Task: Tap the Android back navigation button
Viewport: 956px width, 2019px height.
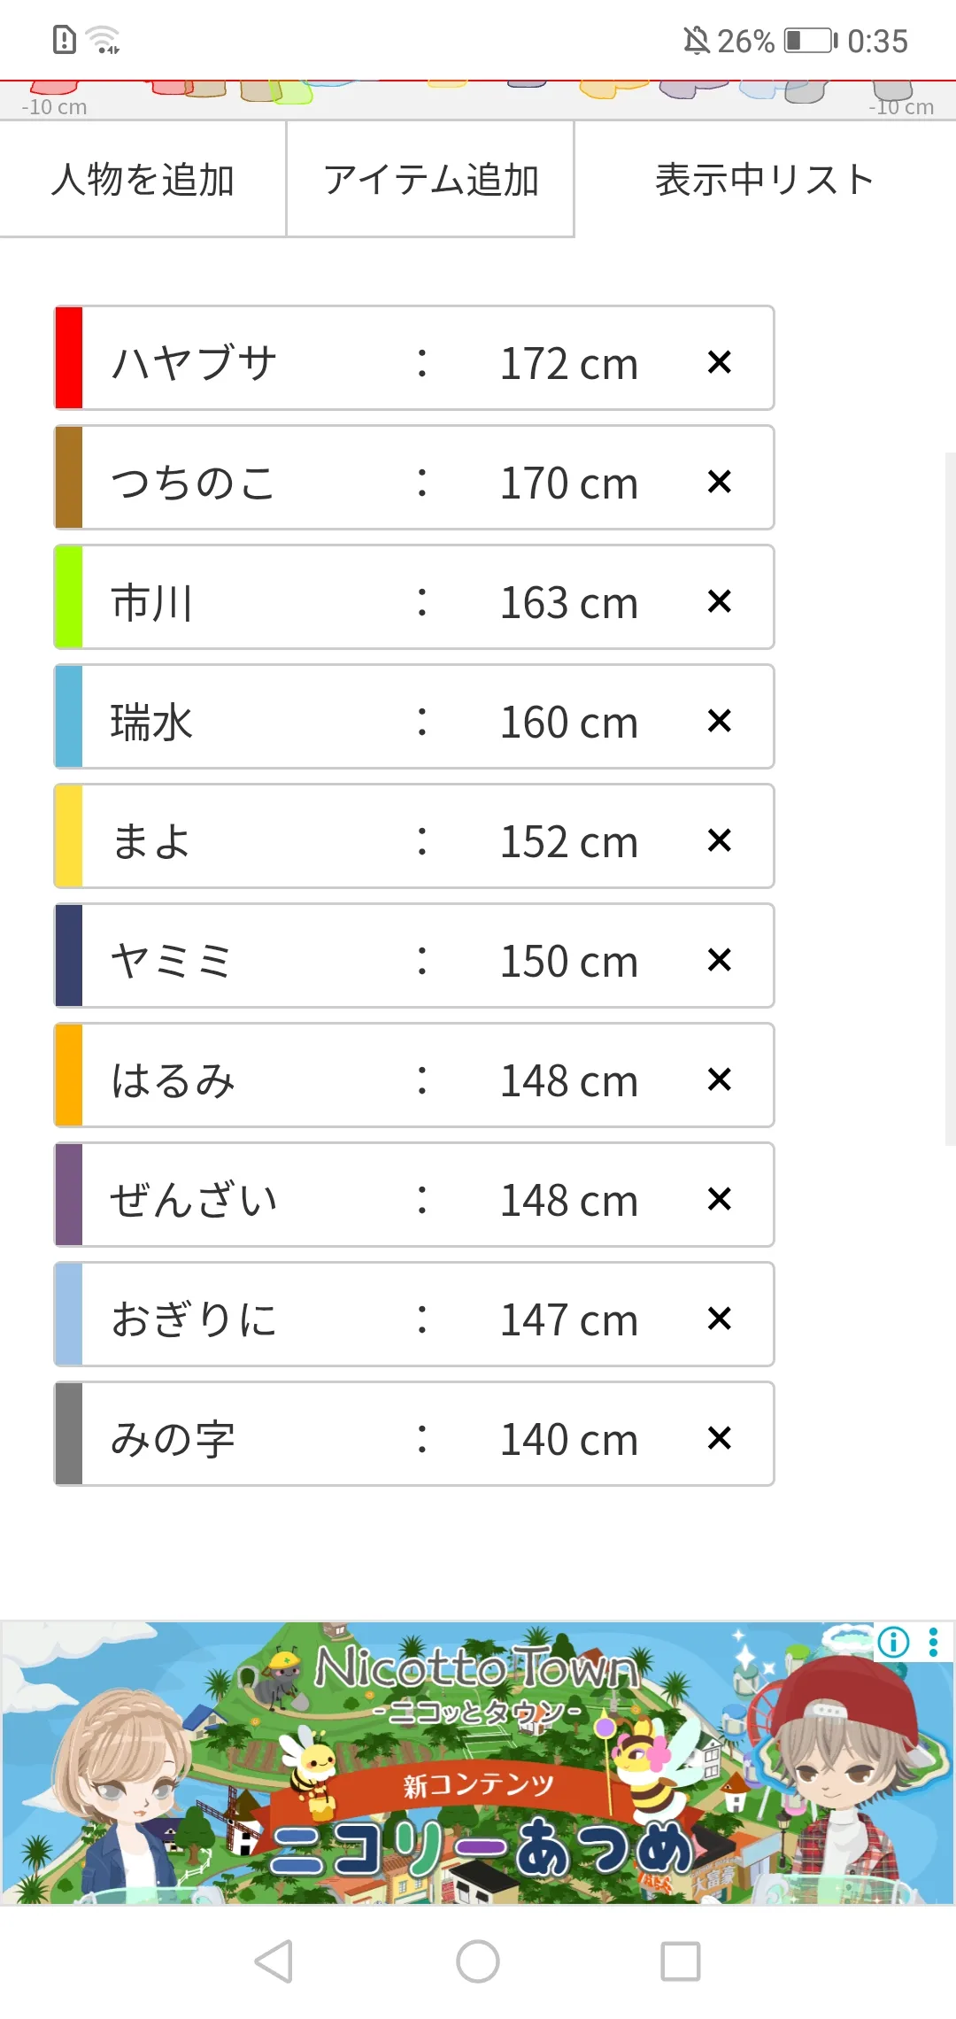Action: (274, 1961)
